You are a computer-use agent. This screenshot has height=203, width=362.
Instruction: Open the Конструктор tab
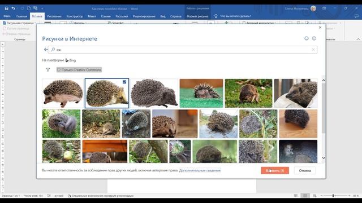[x=75, y=16]
